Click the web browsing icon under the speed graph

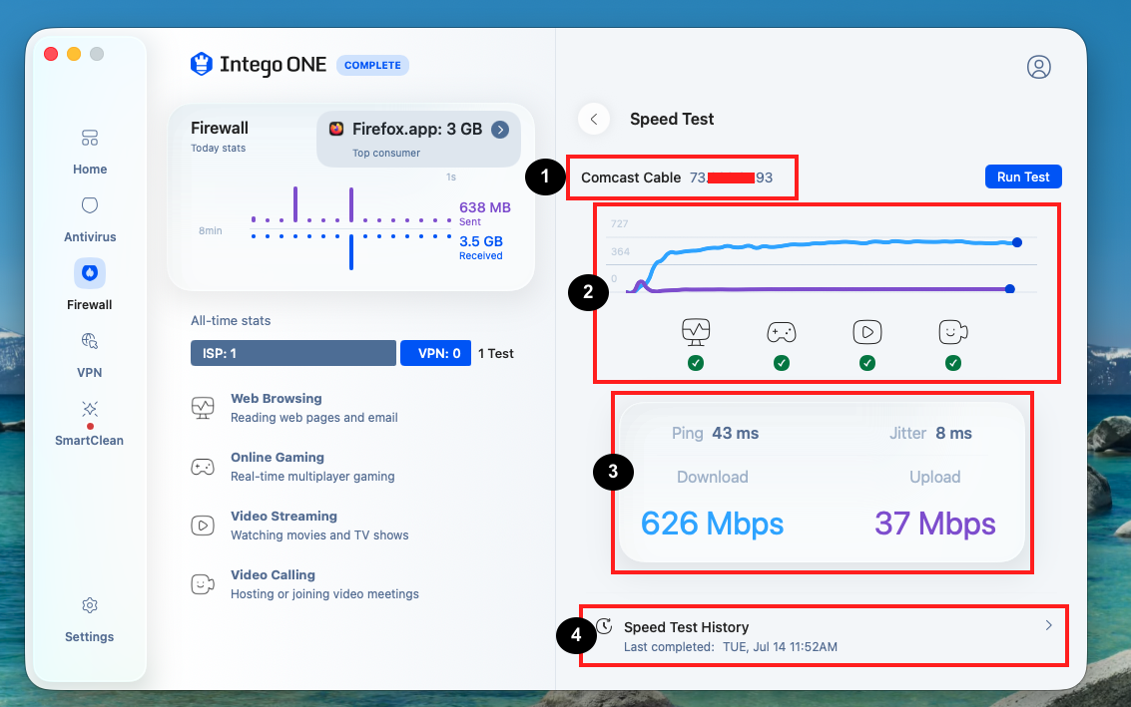click(x=696, y=331)
